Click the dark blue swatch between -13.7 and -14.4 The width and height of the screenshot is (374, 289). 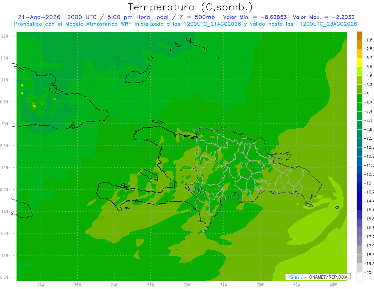click(x=359, y=196)
